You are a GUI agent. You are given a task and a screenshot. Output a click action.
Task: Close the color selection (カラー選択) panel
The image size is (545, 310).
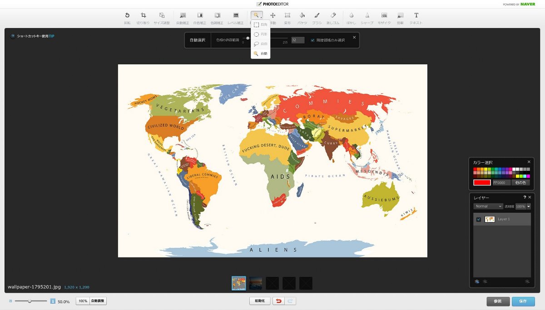(529, 162)
